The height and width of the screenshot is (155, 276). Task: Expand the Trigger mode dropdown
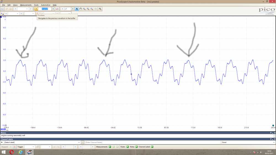[34, 147]
